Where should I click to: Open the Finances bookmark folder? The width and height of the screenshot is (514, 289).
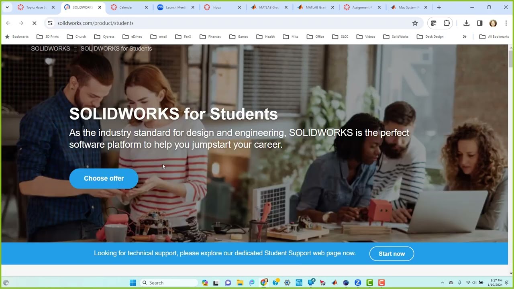pyautogui.click(x=210, y=37)
